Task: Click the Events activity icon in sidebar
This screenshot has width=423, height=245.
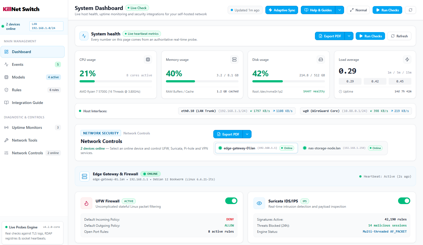Action: point(6,64)
